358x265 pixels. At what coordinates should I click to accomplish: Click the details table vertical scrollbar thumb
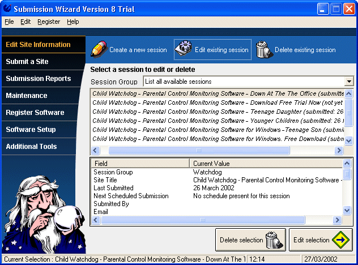coord(347,174)
